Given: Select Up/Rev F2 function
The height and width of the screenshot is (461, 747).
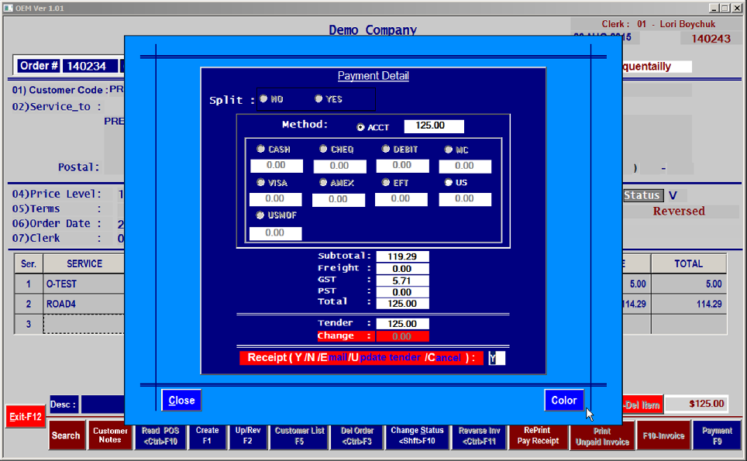Looking at the screenshot, I should click(247, 436).
